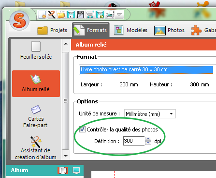Click the Définition input field

tap(134, 141)
